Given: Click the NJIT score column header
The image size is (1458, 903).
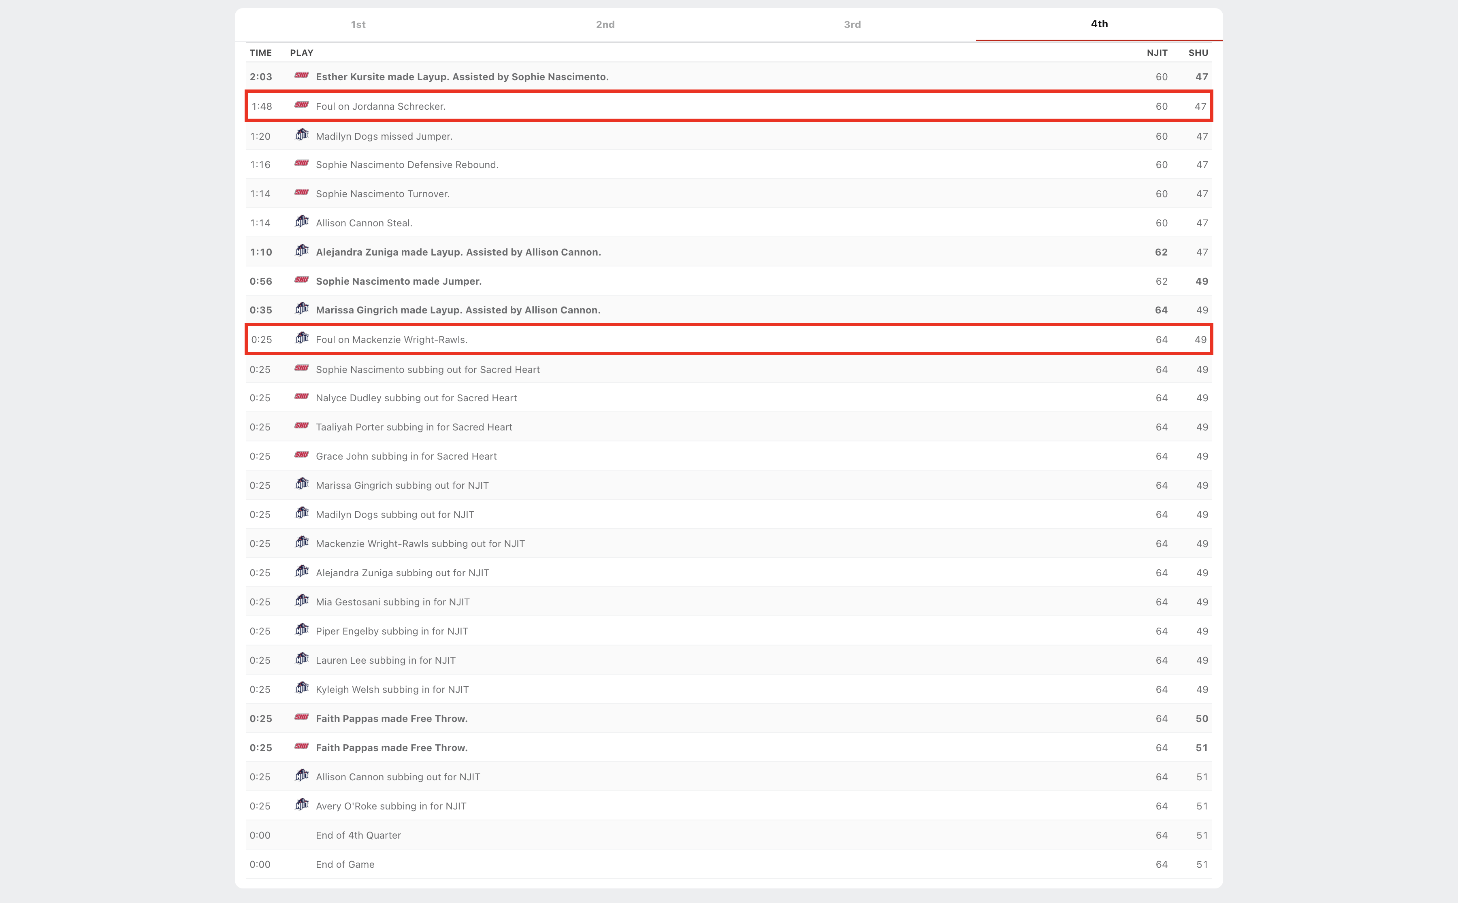Looking at the screenshot, I should [x=1157, y=53].
